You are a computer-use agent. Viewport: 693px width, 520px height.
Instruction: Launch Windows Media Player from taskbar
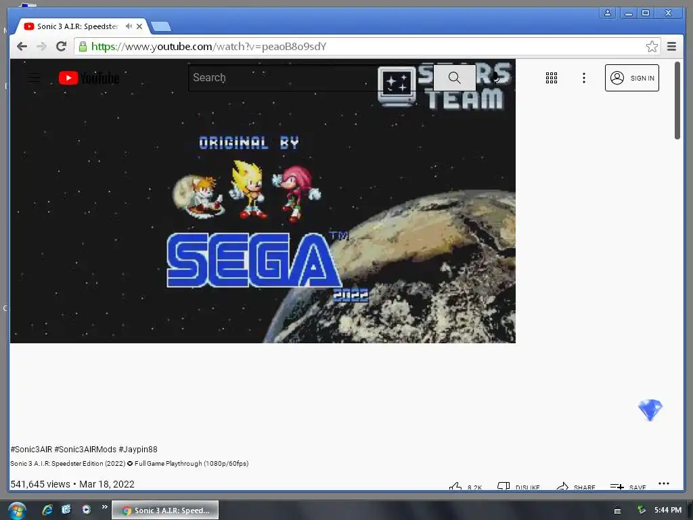(86, 510)
